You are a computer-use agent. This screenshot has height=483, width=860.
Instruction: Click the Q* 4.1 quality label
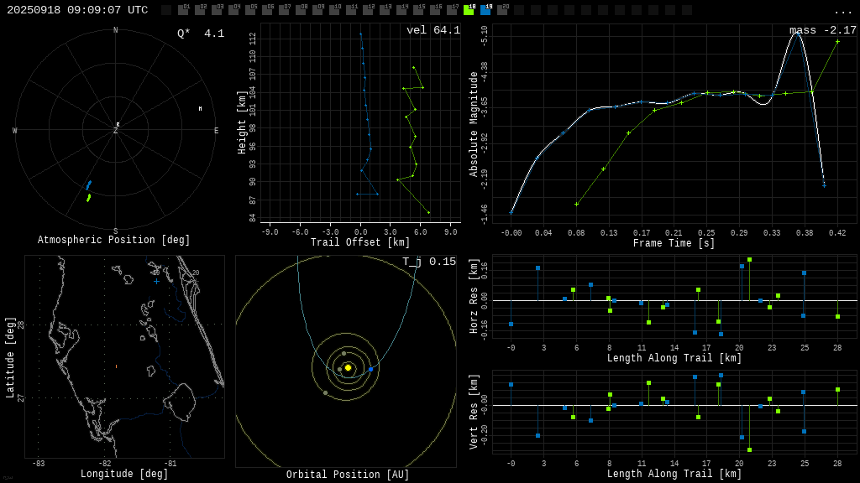[200, 34]
